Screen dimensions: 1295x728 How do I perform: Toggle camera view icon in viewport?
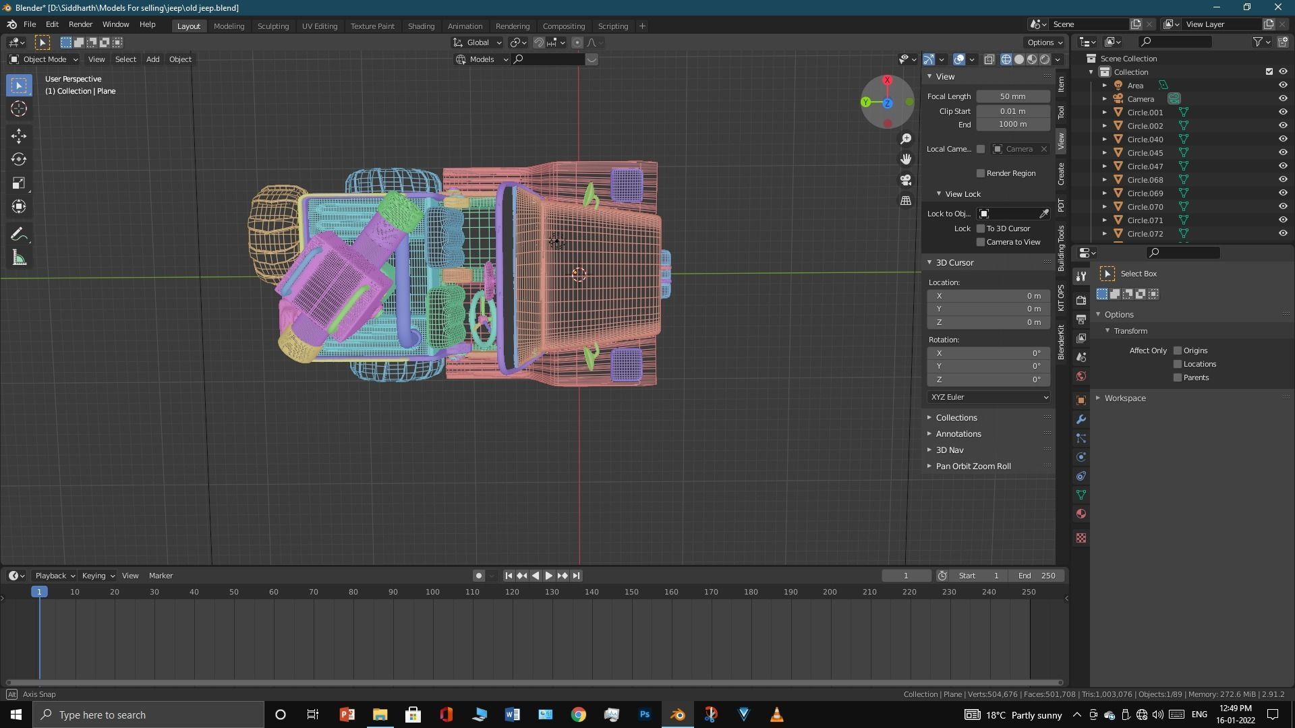tap(906, 180)
